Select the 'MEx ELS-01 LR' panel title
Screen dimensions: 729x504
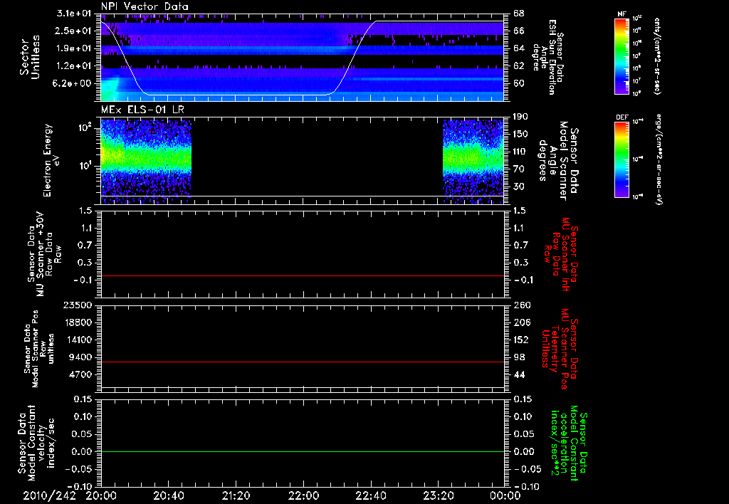(x=142, y=110)
